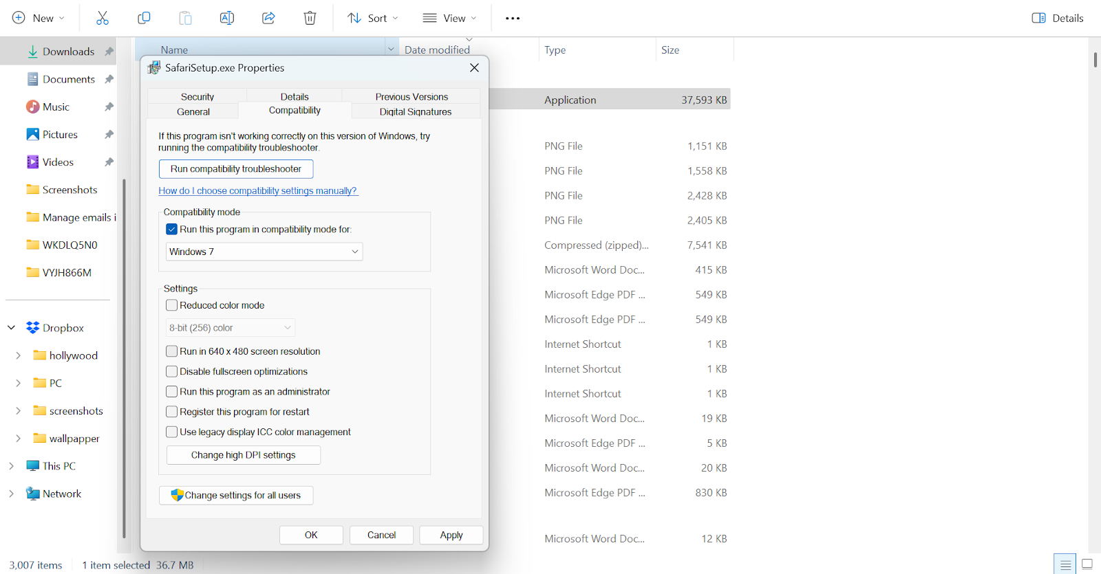This screenshot has height=574, width=1101.
Task: Open the View dropdown menu
Action: pos(449,18)
